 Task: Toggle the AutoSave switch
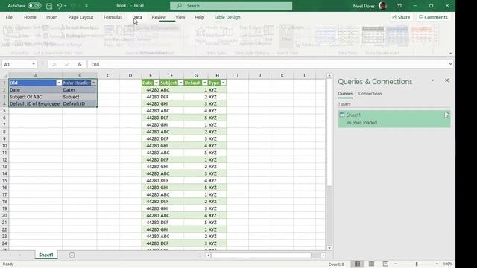point(34,5)
